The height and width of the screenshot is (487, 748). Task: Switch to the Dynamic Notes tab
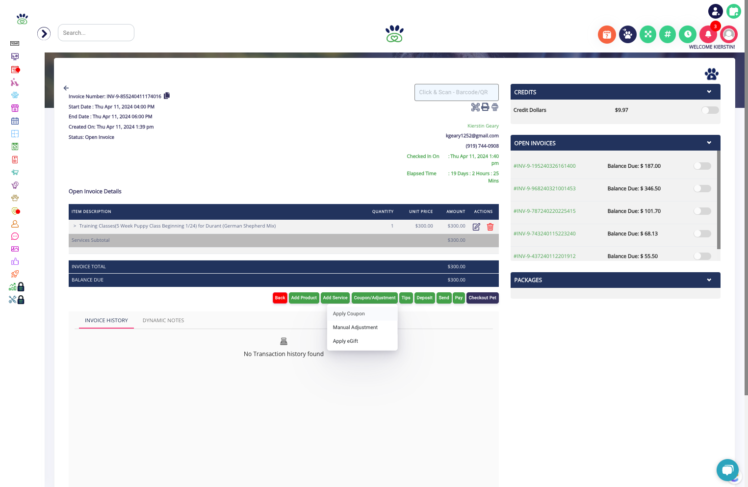(x=163, y=321)
